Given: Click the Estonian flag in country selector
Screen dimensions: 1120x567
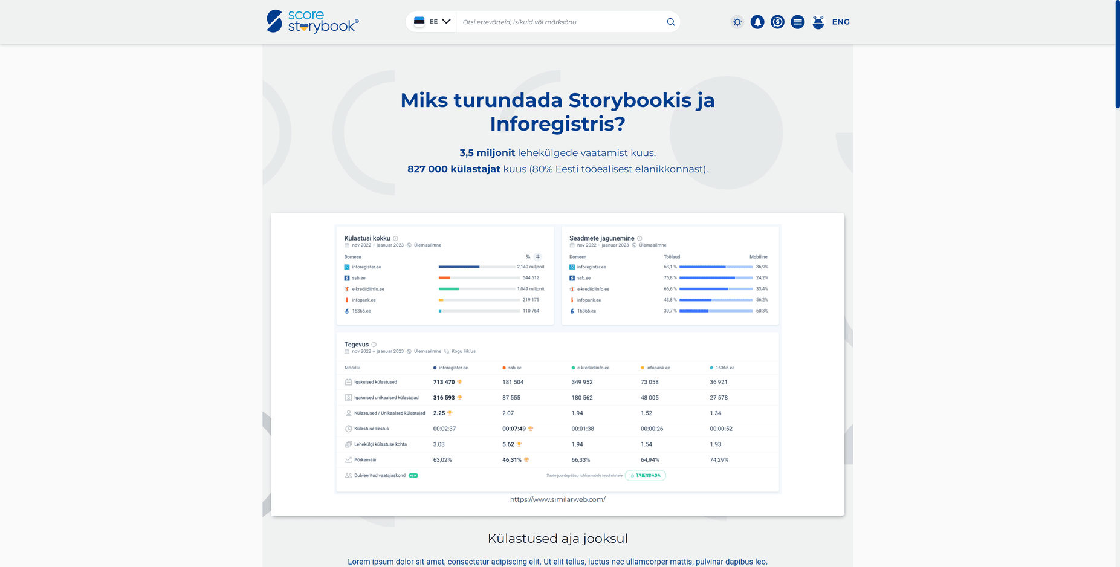Looking at the screenshot, I should [419, 21].
